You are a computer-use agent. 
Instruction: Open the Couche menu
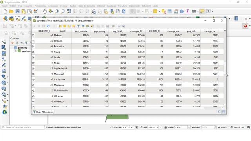click(28, 6)
